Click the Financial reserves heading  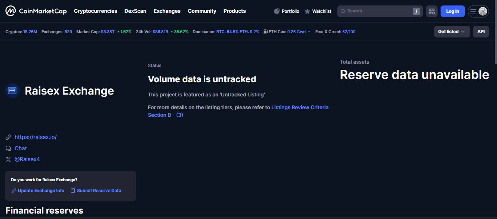point(44,210)
